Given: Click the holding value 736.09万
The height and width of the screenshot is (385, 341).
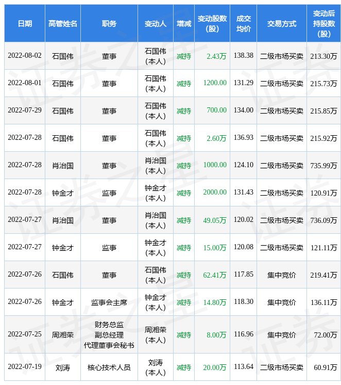Looking at the screenshot, I should (x=323, y=220).
